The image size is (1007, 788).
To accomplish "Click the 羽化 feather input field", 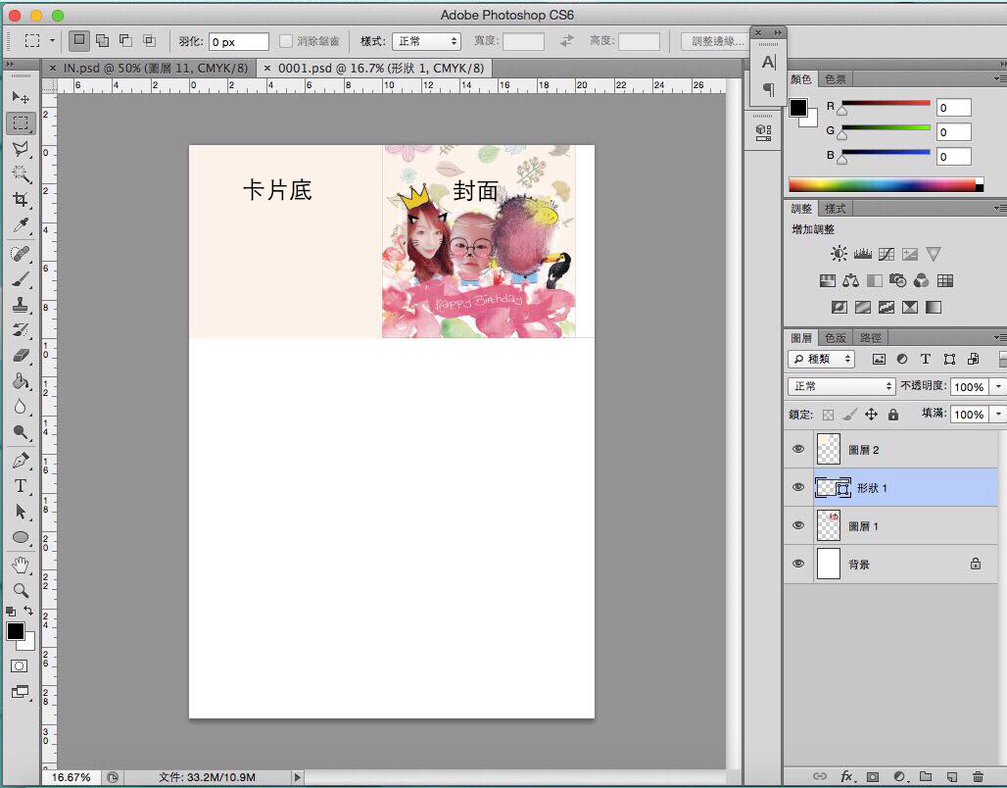I will 238,41.
